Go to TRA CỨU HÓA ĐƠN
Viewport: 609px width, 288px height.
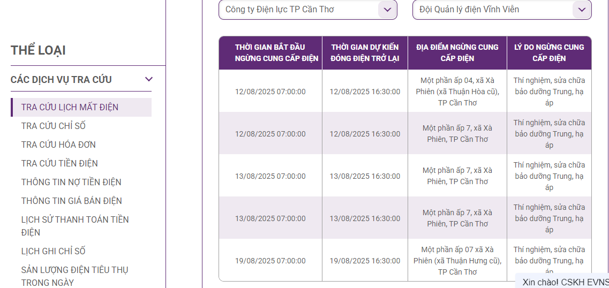(58, 145)
